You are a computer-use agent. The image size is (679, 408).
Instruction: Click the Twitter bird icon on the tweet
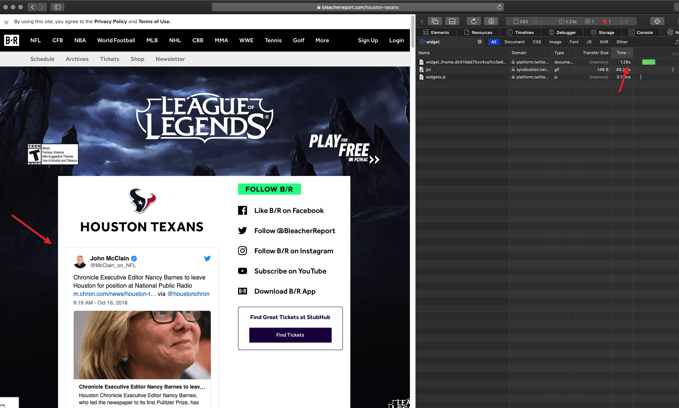click(207, 258)
